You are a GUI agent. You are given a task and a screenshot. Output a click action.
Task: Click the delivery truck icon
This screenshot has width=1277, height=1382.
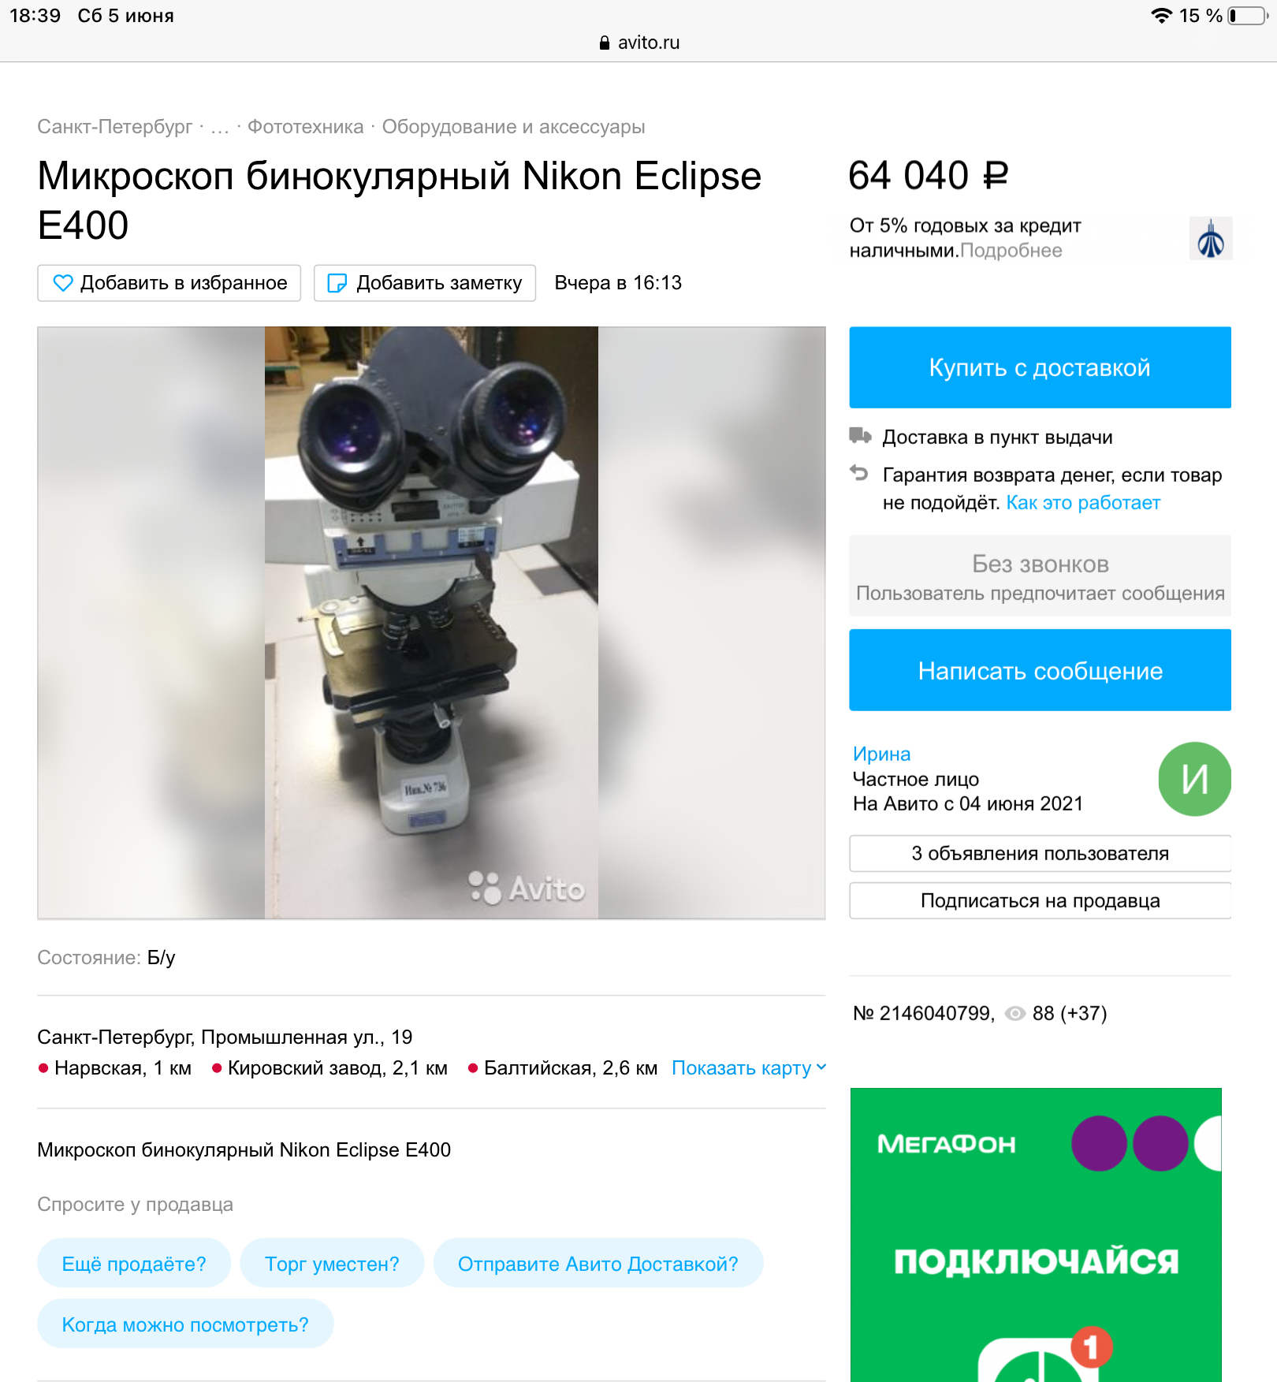click(x=860, y=436)
